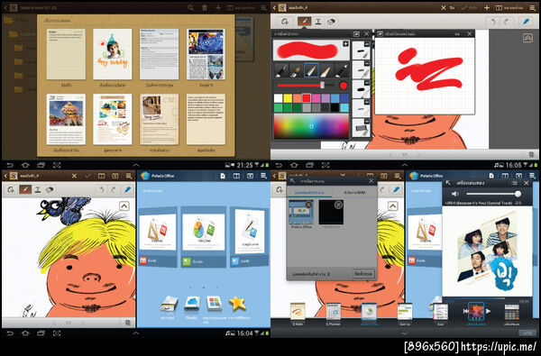541x356 pixels.
Task: Open Polaris Office local storage drive icon
Action: pyautogui.click(x=169, y=304)
